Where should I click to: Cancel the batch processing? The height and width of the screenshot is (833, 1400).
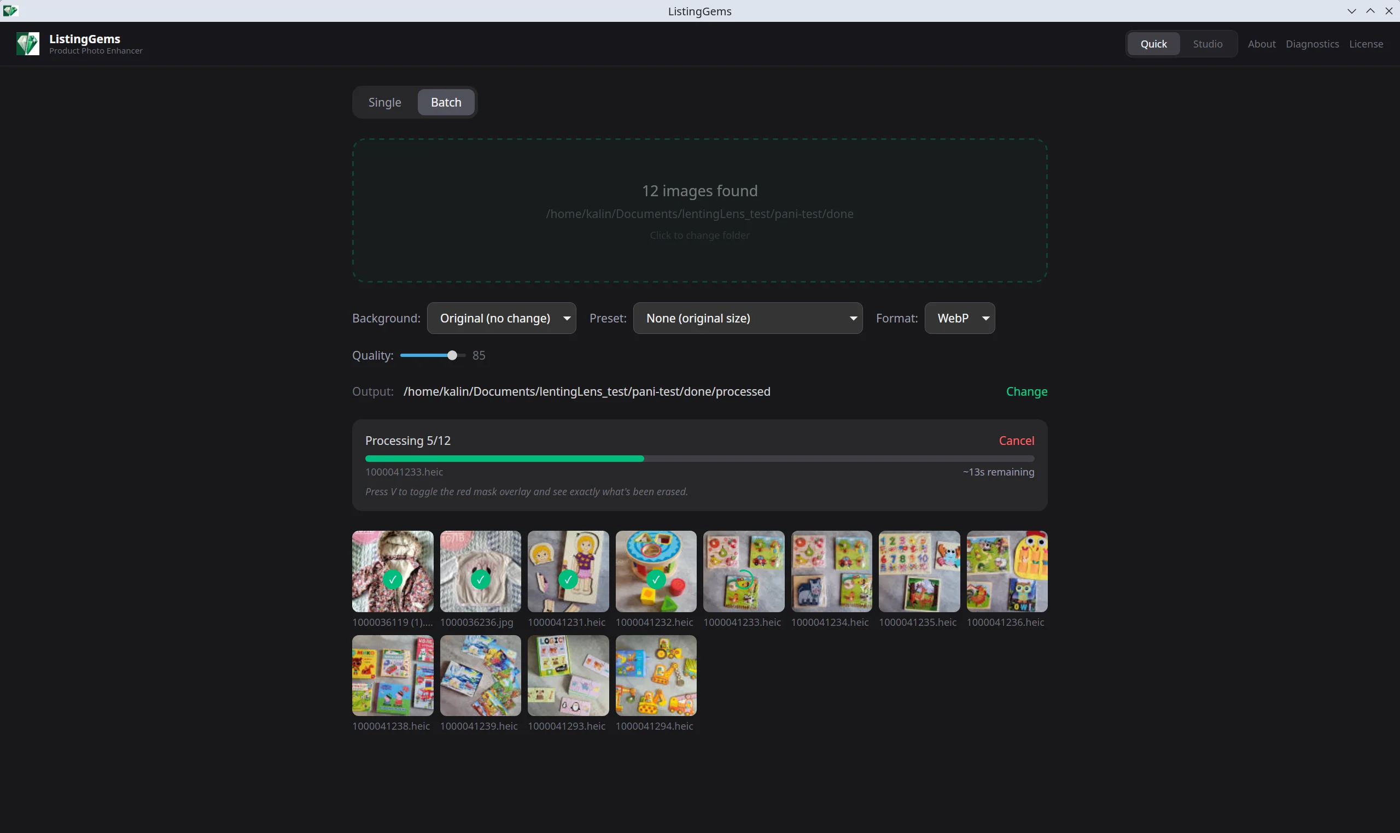(1016, 440)
